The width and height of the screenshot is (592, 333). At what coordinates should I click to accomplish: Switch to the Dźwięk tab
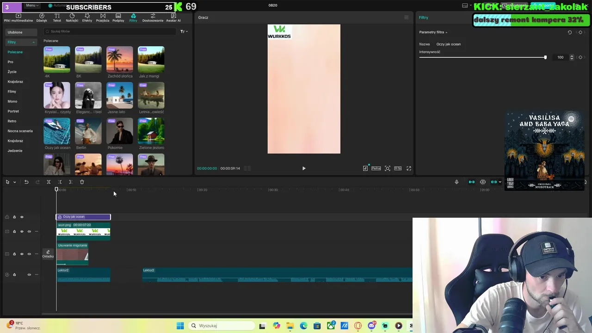click(42, 18)
